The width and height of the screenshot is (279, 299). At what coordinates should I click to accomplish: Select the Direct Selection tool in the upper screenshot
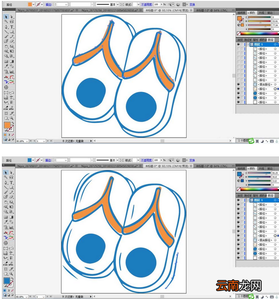(12, 17)
